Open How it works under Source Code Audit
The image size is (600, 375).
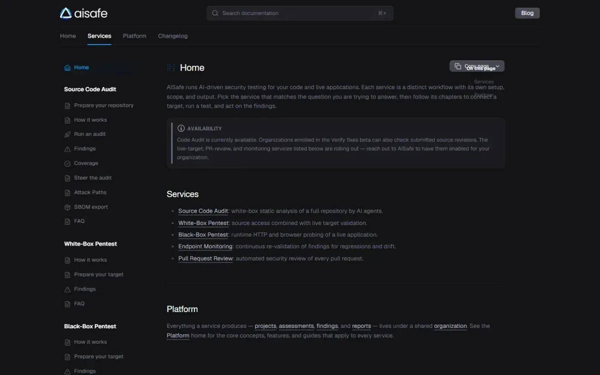[x=90, y=120]
